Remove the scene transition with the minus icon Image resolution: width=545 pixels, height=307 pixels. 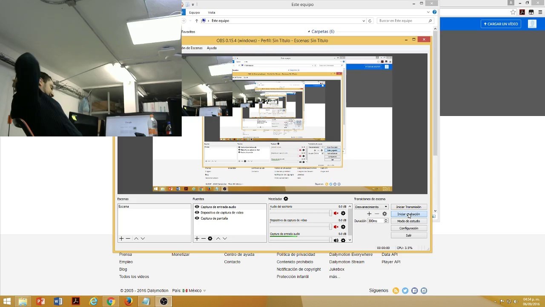coord(376,214)
